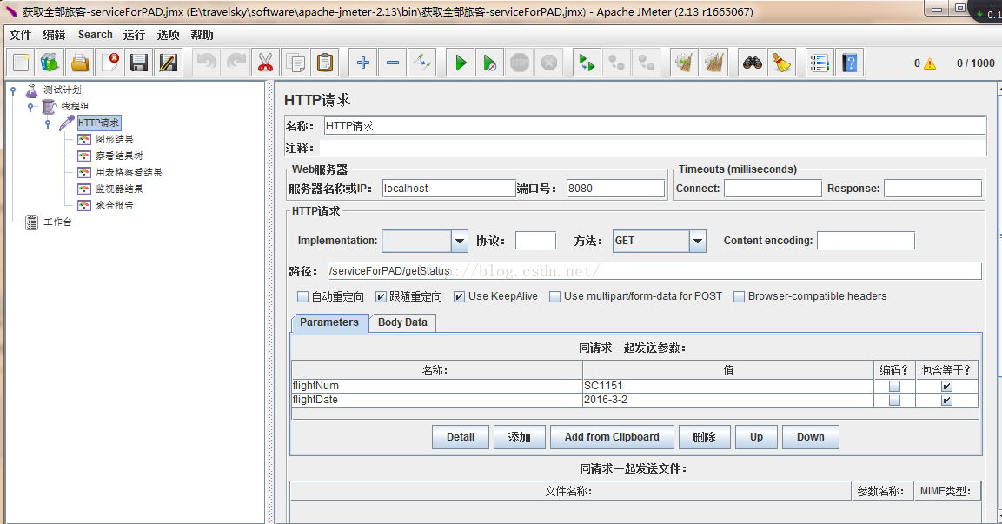Screen dimensions: 1002x524
Task: Open the 运行 menu
Action: coord(134,35)
